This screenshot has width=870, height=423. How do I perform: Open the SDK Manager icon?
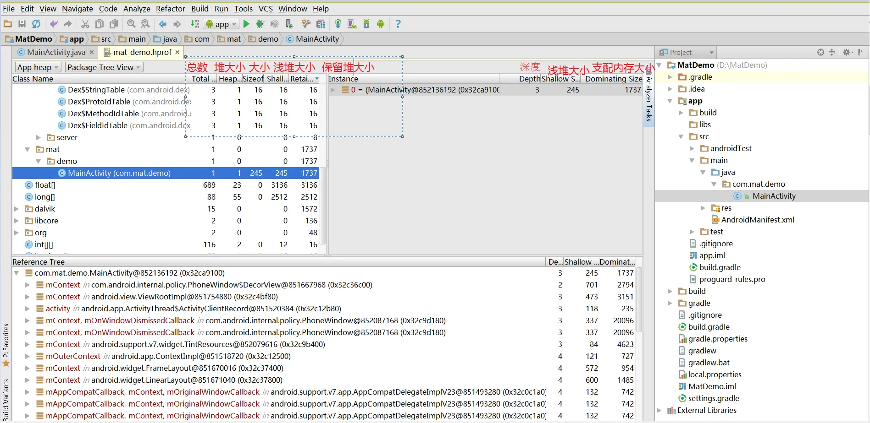point(366,24)
